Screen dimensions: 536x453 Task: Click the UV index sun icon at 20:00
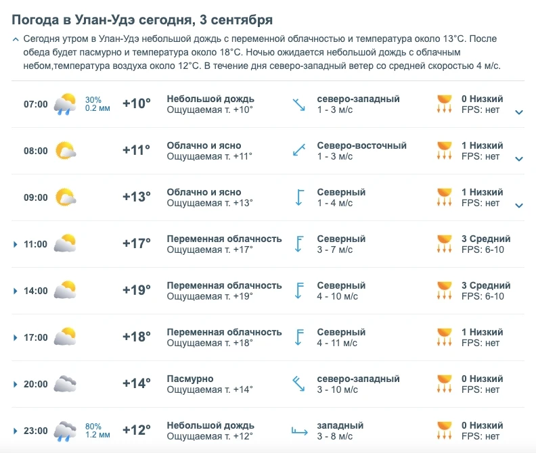445,384
